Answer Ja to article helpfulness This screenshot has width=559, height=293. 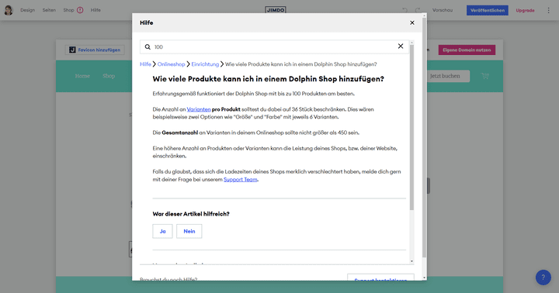point(162,231)
